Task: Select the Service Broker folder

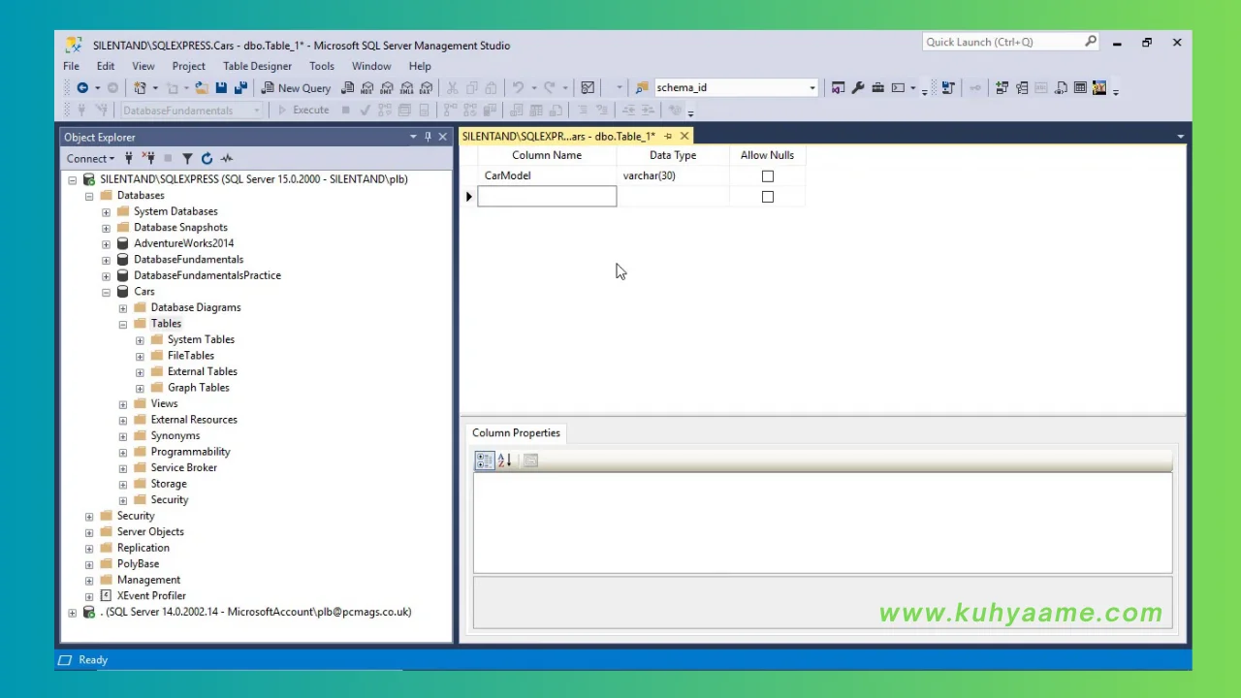Action: coord(184,467)
